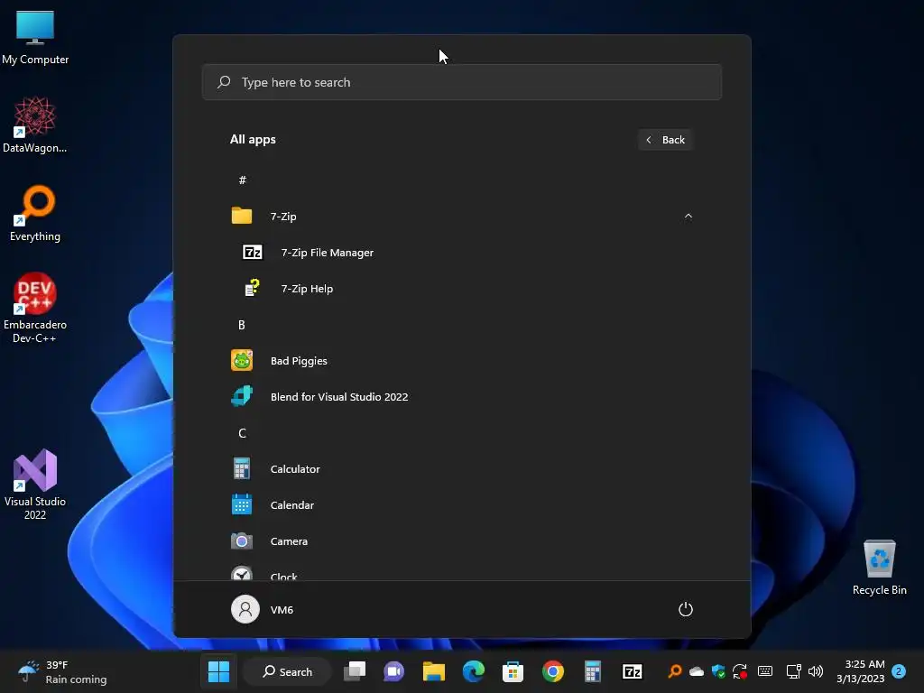Open the Recycle Bin
Image resolution: width=924 pixels, height=693 pixels.
[x=879, y=567]
